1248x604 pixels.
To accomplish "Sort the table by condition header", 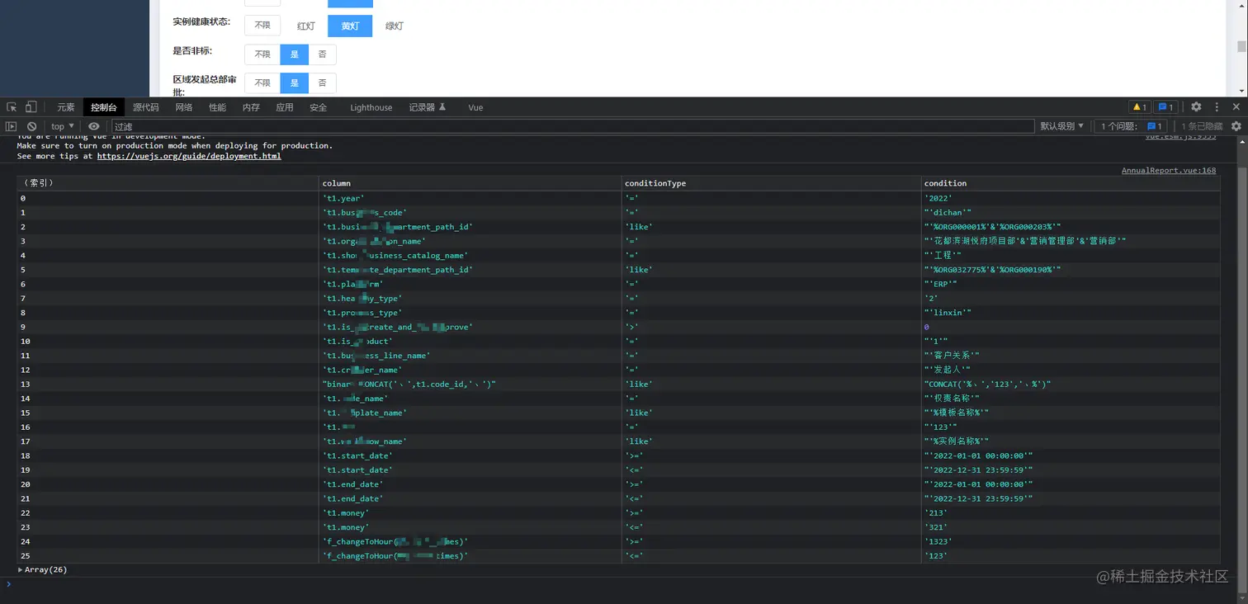I will click(x=1071, y=183).
